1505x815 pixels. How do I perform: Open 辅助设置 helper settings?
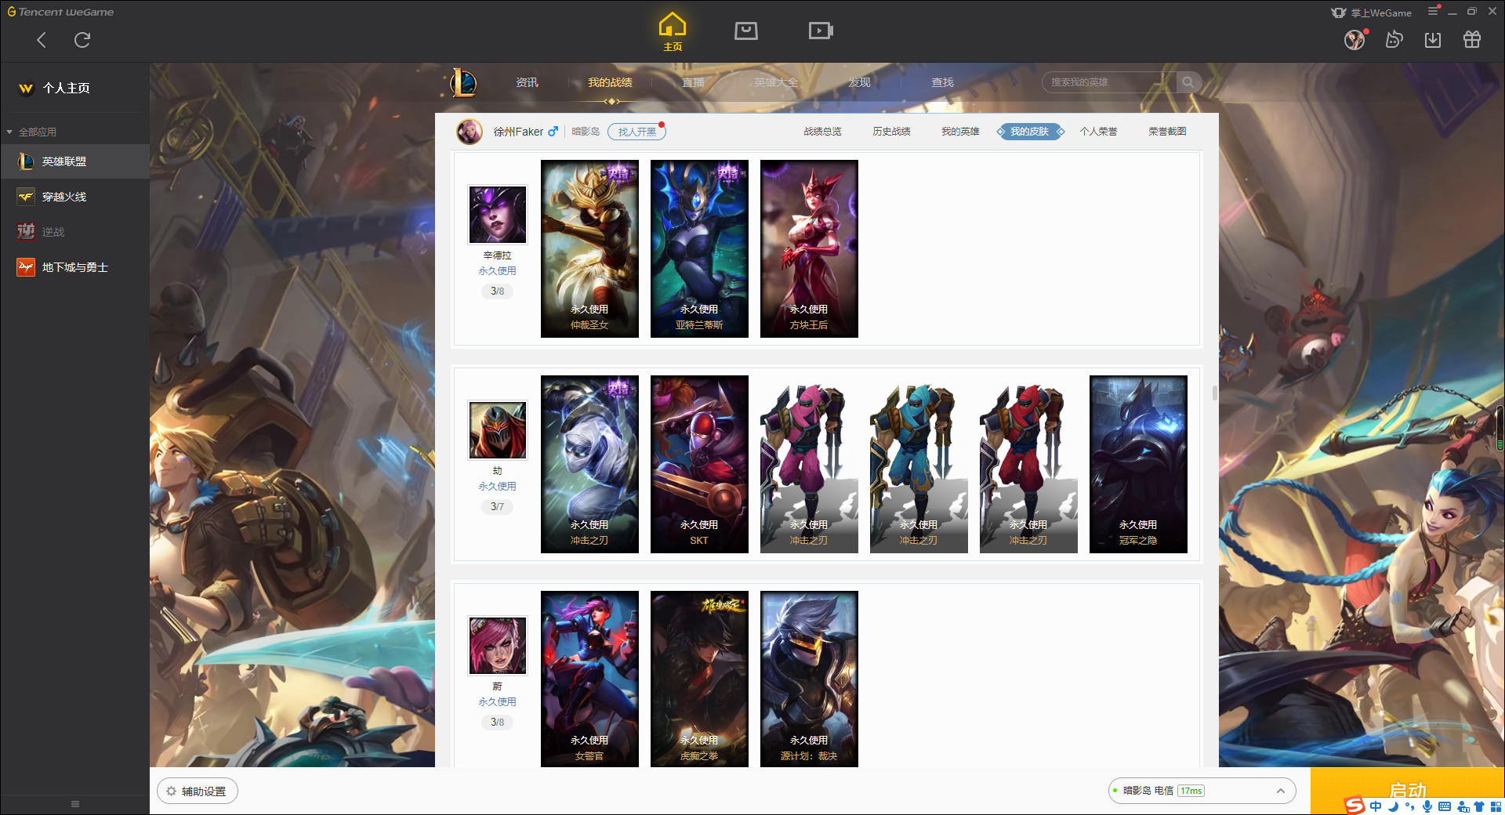[198, 791]
